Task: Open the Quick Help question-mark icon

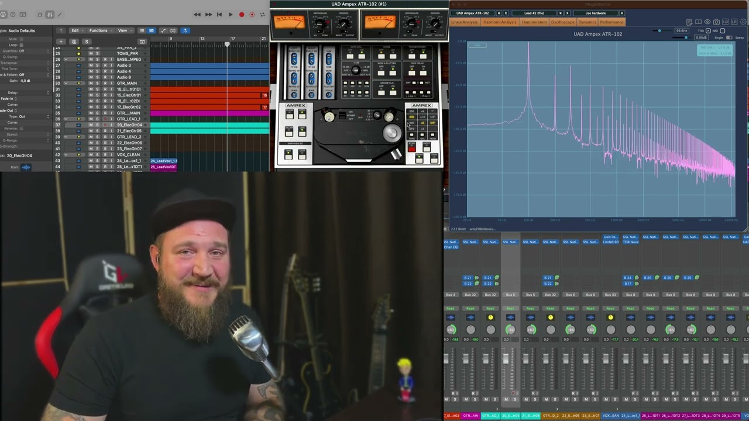Action: point(13,15)
